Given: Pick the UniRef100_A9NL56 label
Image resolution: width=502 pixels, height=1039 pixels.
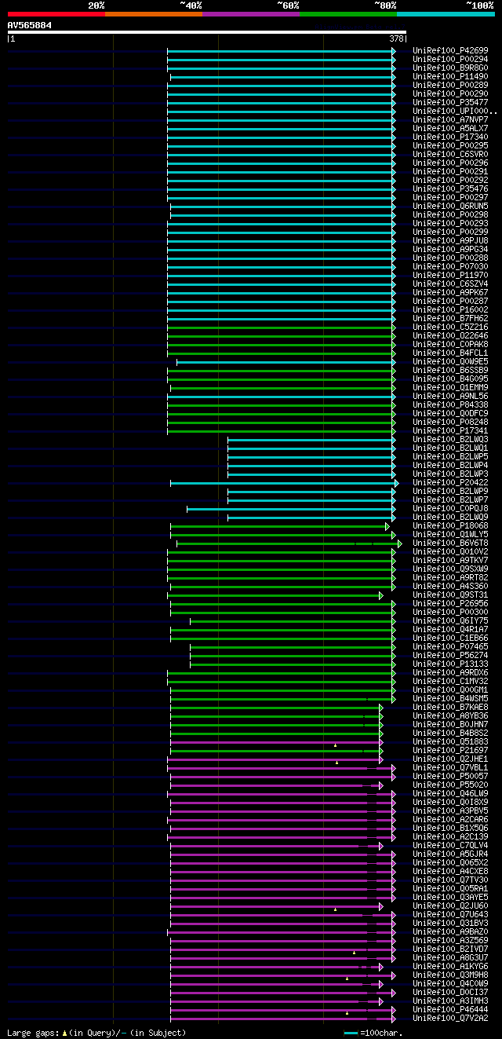Looking at the screenshot, I should click(450, 396).
